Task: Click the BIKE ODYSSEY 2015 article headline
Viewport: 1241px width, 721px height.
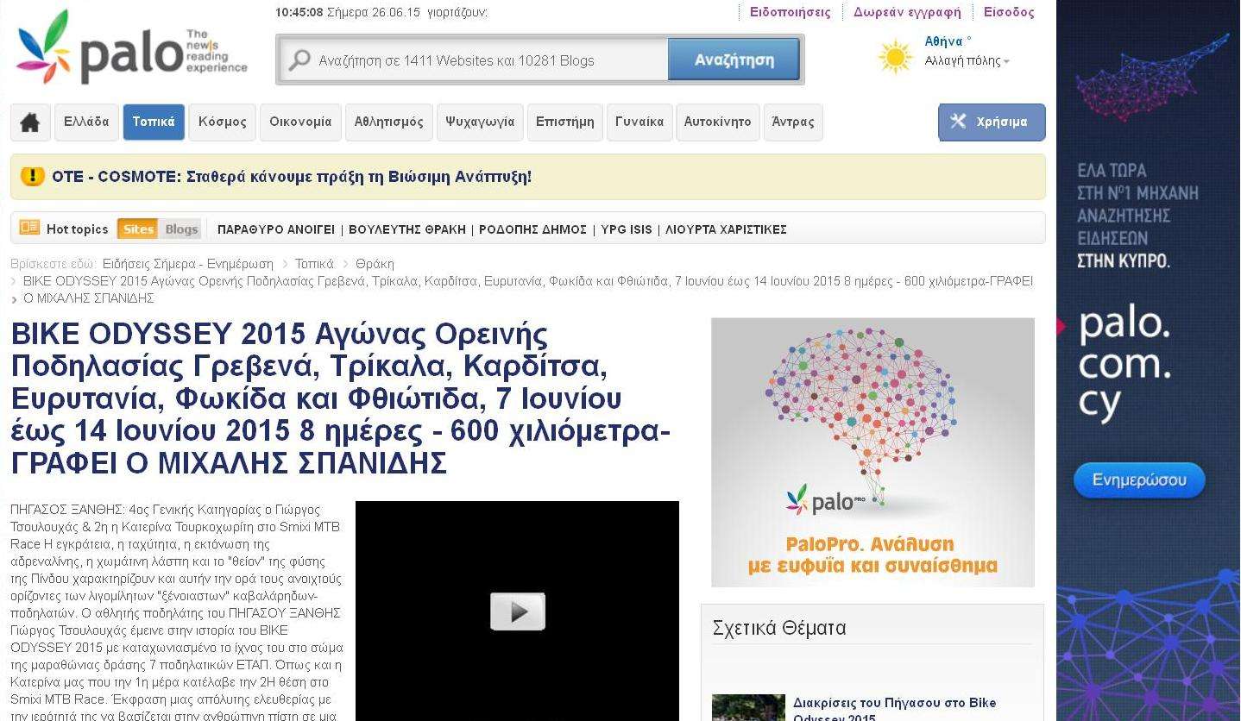Action: click(341, 398)
